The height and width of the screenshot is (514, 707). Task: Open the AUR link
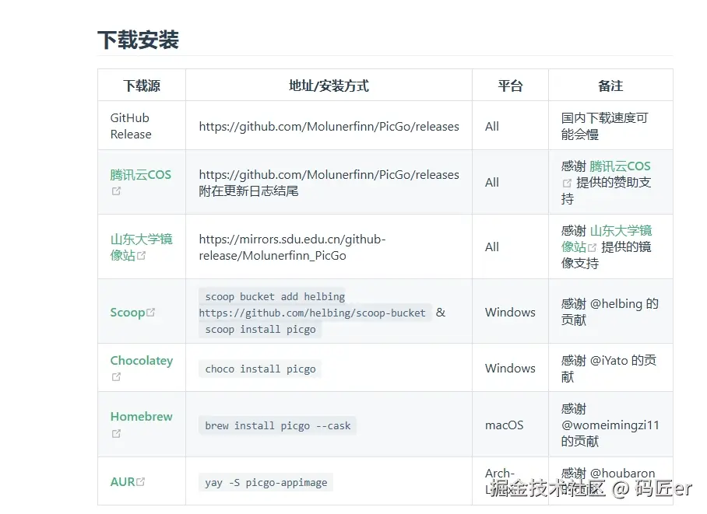(123, 481)
